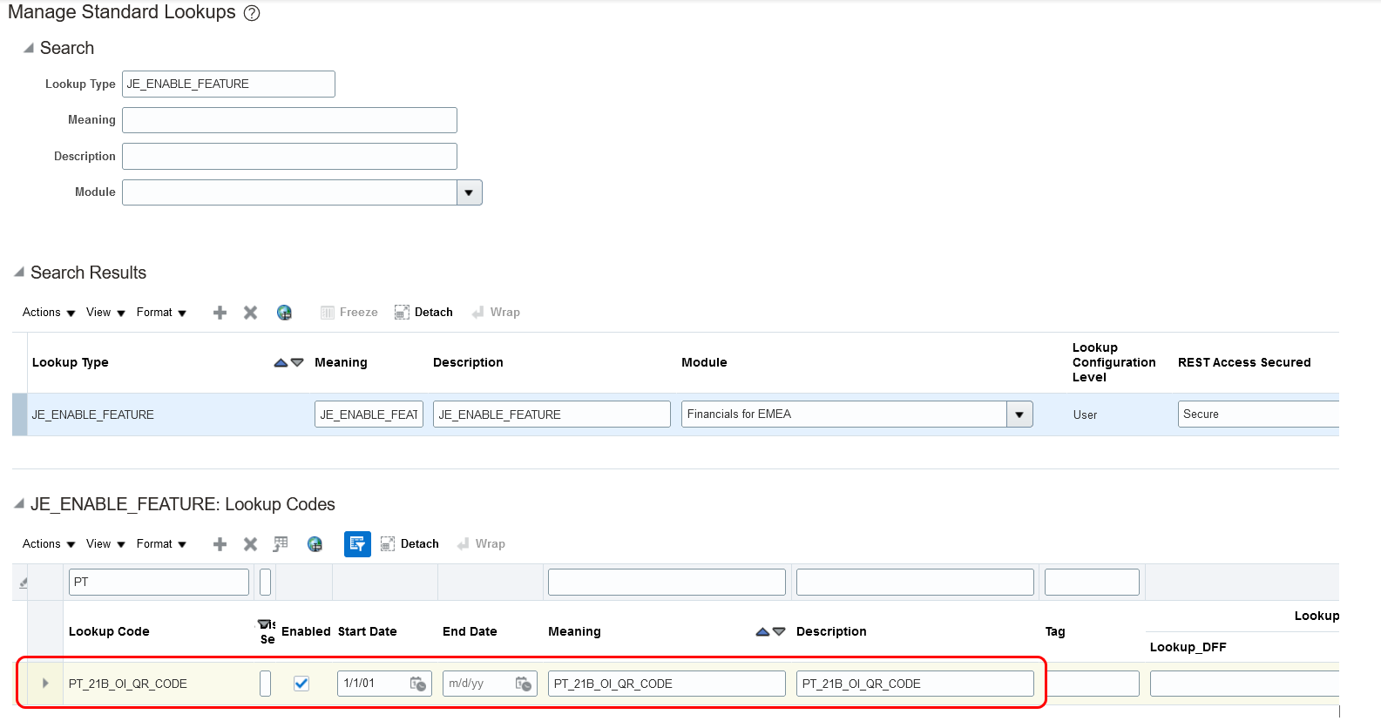Collapse the Search Results section
The width and height of the screenshot is (1381, 721).
tap(19, 273)
